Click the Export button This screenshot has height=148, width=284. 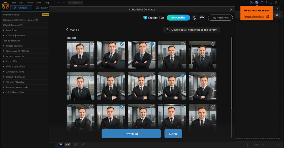(75, 3)
